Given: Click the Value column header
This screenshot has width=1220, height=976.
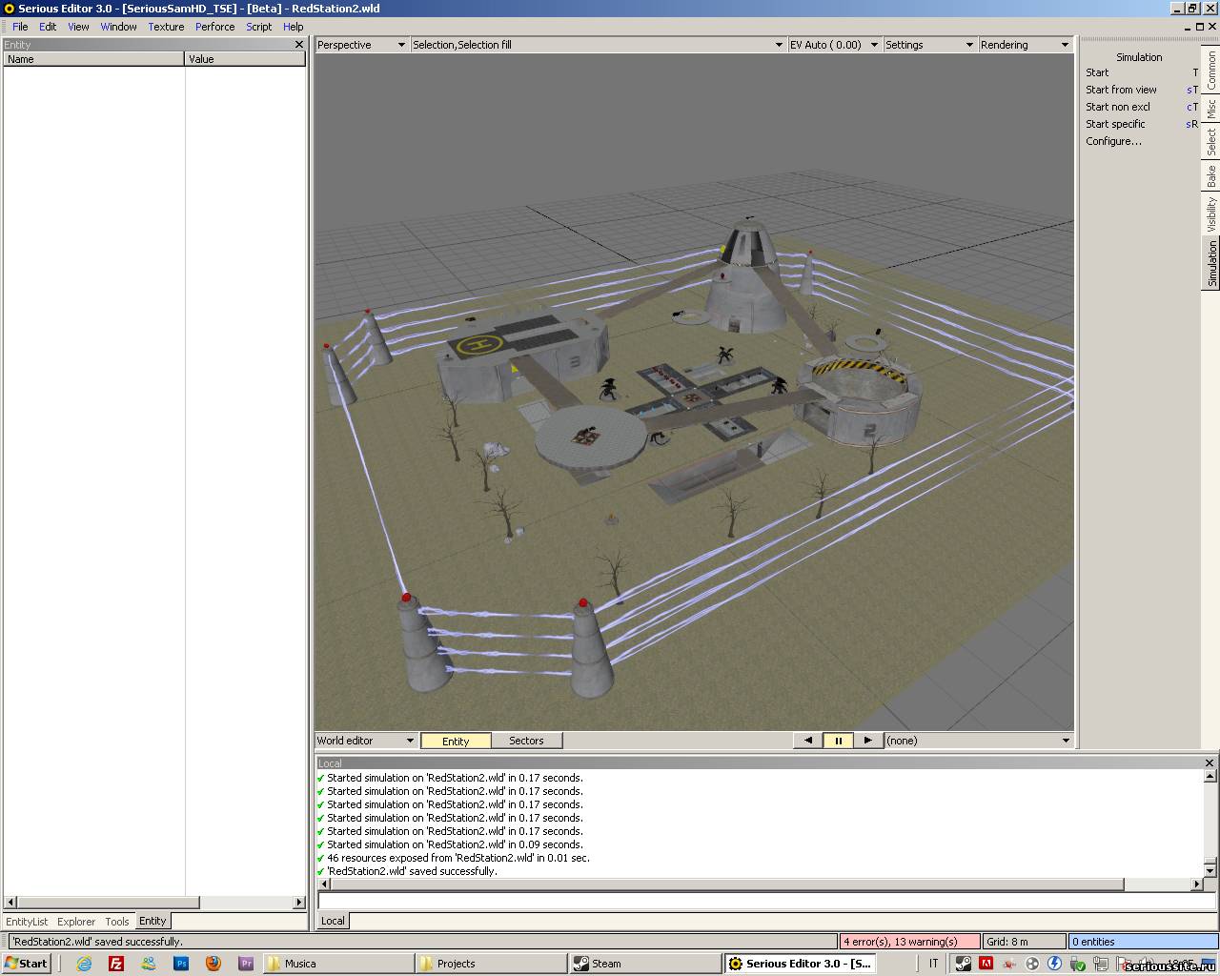Looking at the screenshot, I should (245, 59).
